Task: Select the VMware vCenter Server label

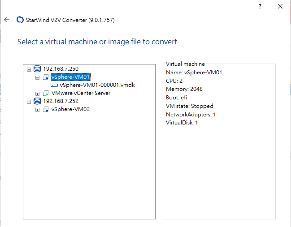Action: tap(81, 93)
